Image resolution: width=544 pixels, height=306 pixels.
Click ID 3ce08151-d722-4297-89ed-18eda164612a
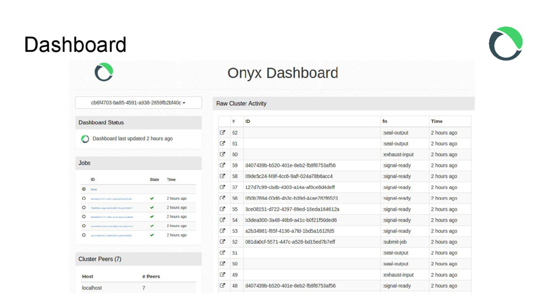tap(292, 209)
